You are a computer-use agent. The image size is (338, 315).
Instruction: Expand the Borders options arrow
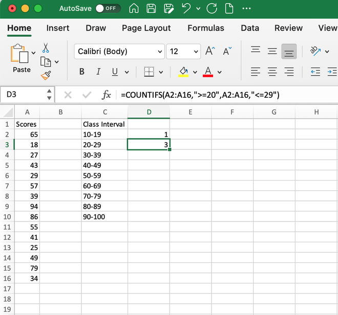coord(161,72)
